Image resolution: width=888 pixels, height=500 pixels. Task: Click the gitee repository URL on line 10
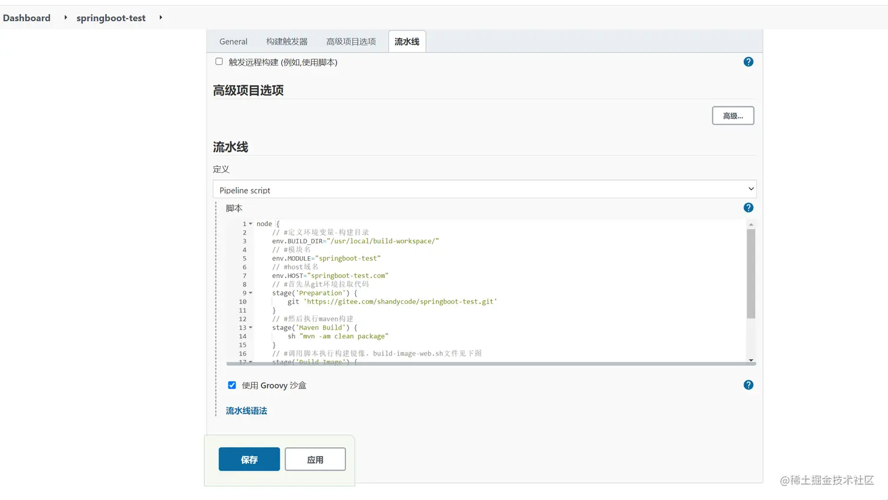tap(400, 301)
